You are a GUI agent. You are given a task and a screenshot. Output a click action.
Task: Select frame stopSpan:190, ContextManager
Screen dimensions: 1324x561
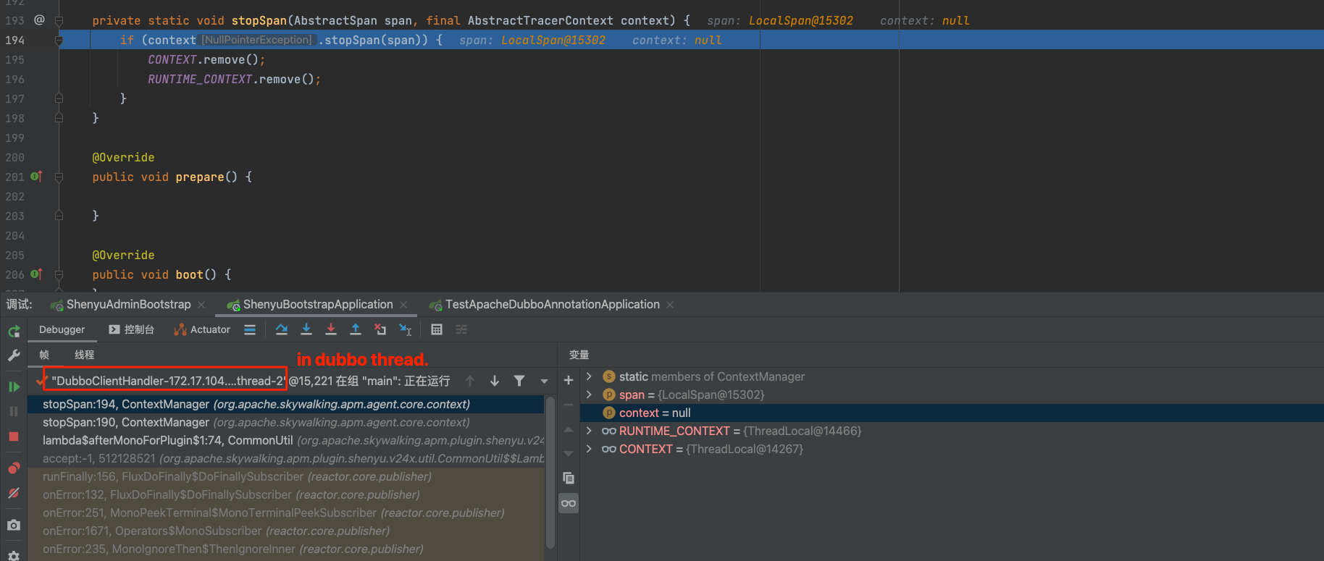click(x=286, y=422)
